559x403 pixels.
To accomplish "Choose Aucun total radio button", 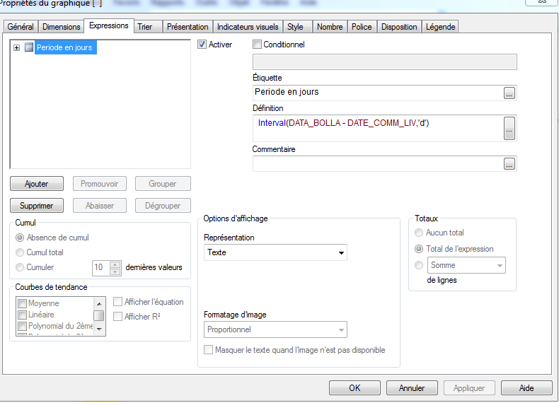I will point(419,233).
